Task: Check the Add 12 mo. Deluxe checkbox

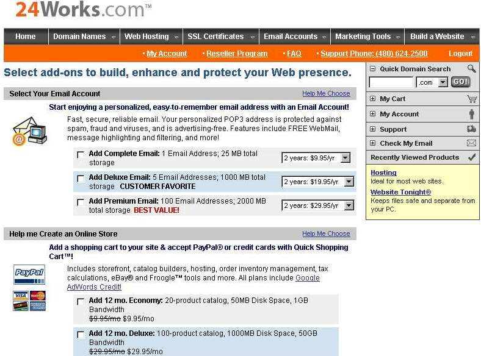Action: point(81,335)
